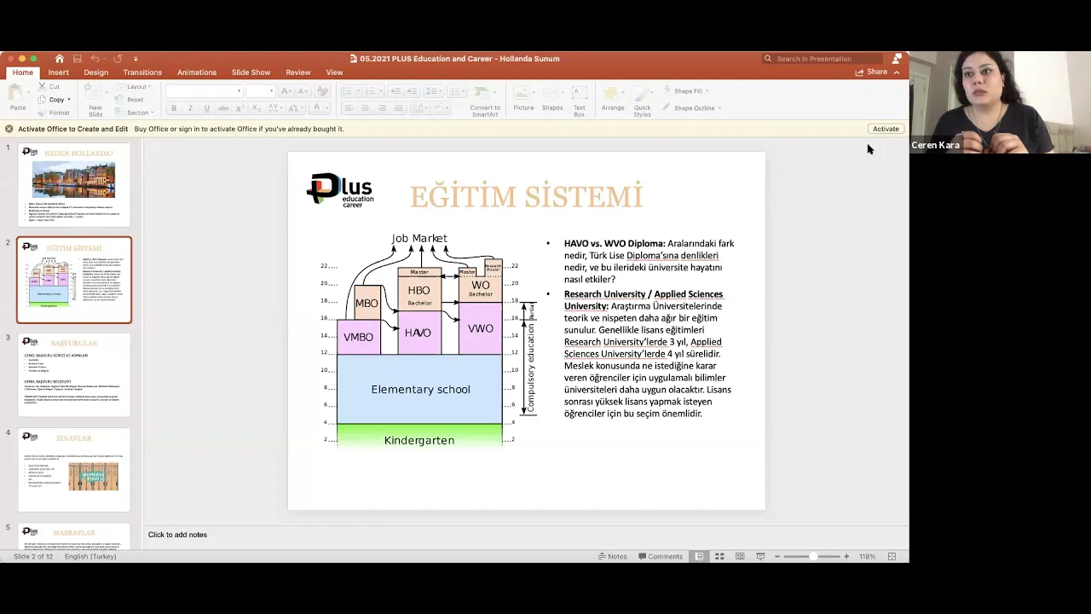Switch to Reading View icon

(x=740, y=556)
